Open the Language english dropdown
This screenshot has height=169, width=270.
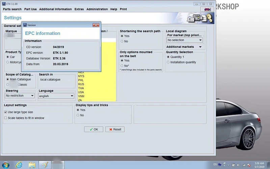click(x=56, y=96)
